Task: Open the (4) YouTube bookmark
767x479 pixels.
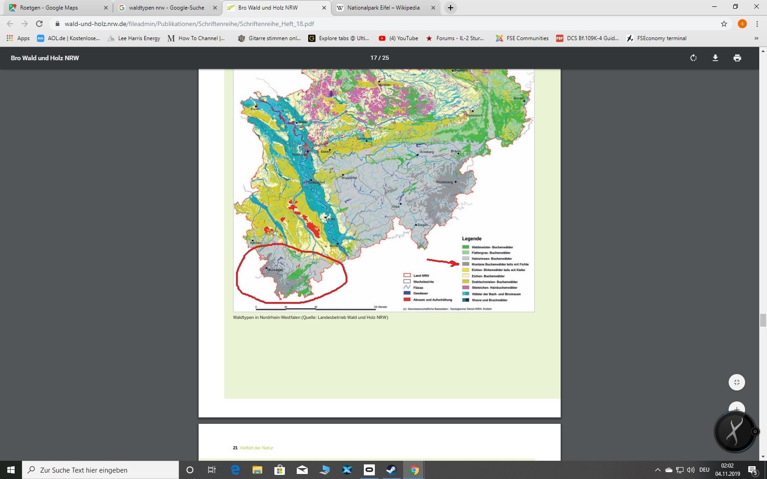Action: [x=399, y=38]
